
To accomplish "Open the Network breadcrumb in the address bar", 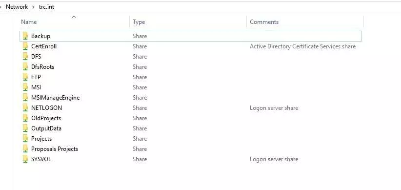I will [17, 7].
